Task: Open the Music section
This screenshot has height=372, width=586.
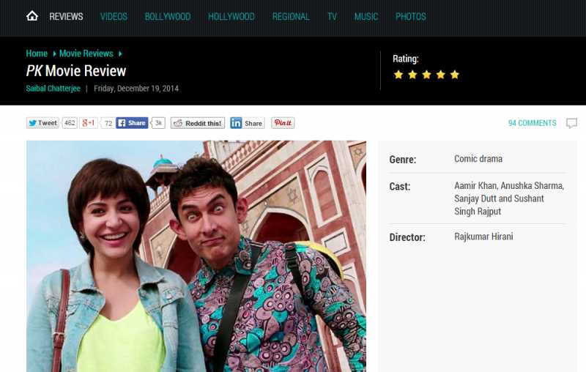Action: coord(366,16)
